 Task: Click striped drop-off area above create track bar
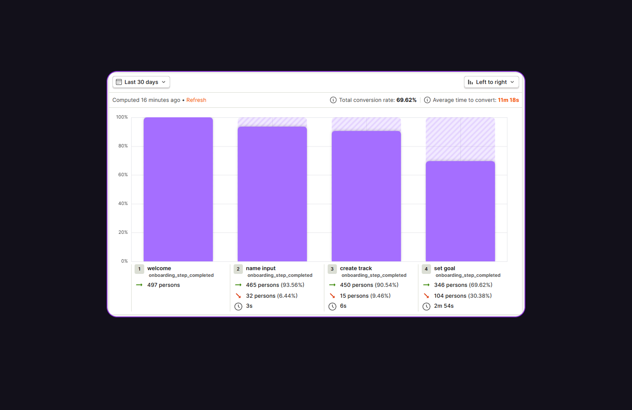click(366, 124)
